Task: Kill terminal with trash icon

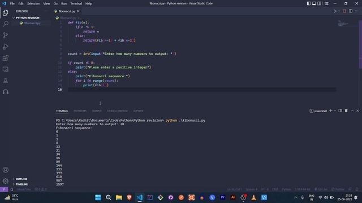Action: coord(346,111)
